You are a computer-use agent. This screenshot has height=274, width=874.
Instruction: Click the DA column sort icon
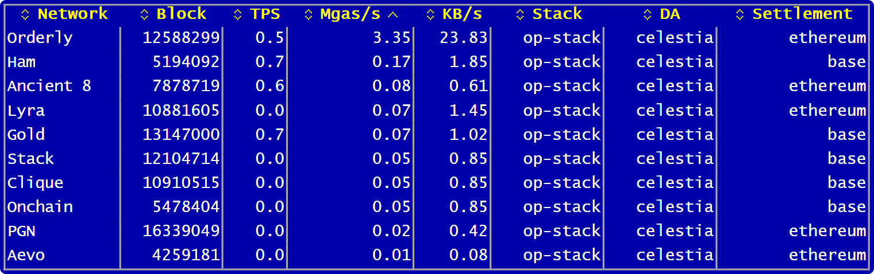pos(648,15)
